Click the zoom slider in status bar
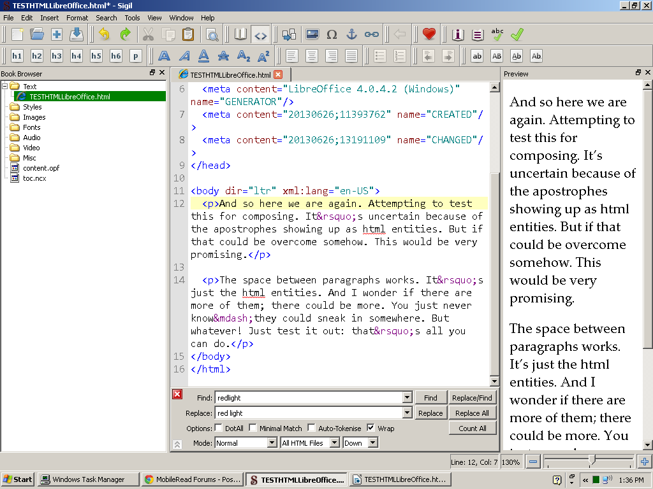The height and width of the screenshot is (489, 653). [x=592, y=462]
